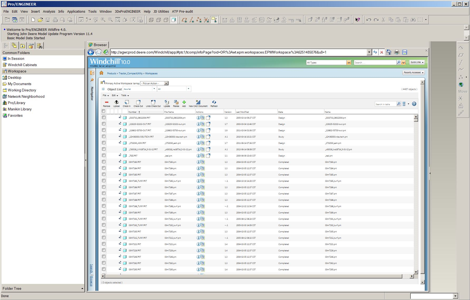Screen dimensions: 470x300
Task: Click the Check Out icon
Action: point(138,102)
